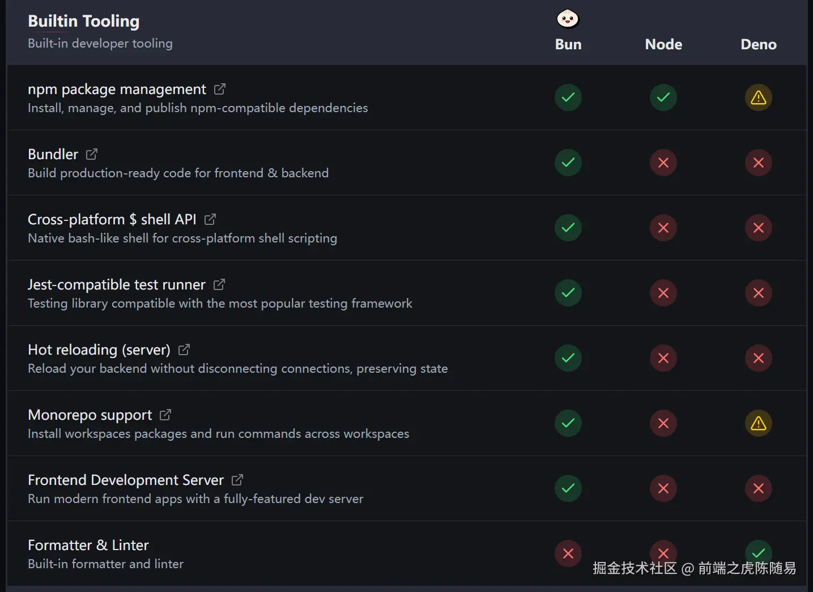Viewport: 813px width, 592px height.
Task: Click 'Build production-ready code for frontend & backend' text
Action: click(178, 173)
